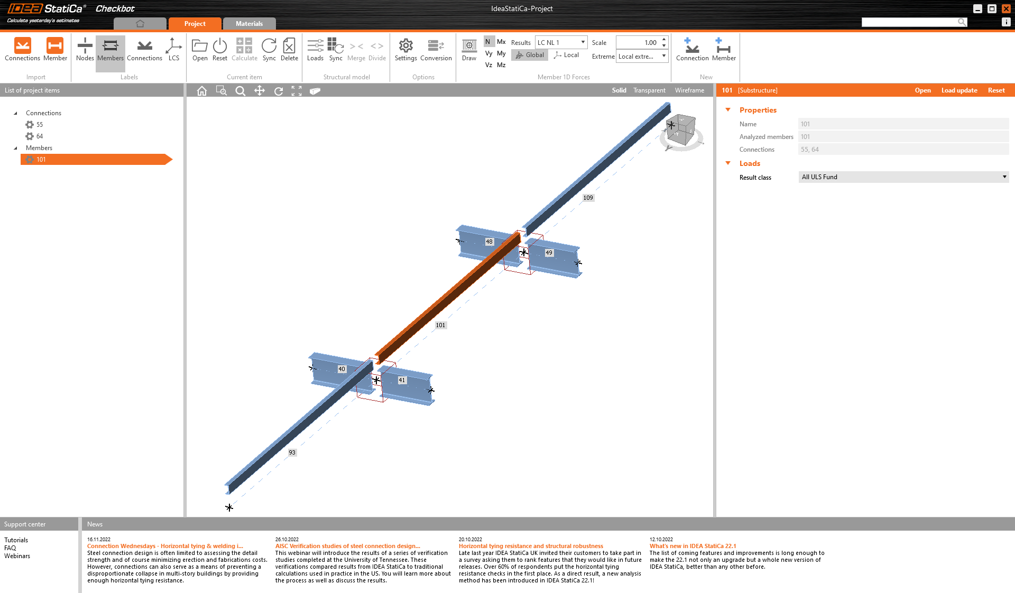The image size is (1015, 593).
Task: Toggle the N force component
Action: (x=488, y=42)
